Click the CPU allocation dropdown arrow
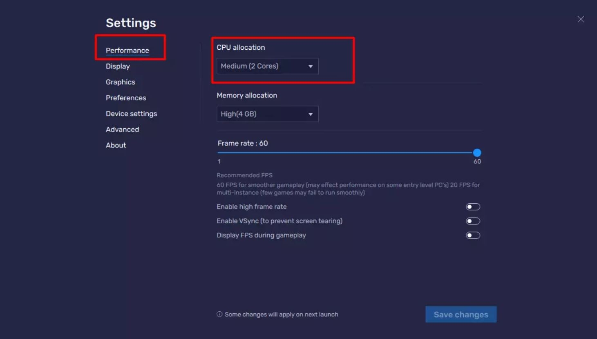This screenshot has width=597, height=339. tap(310, 66)
